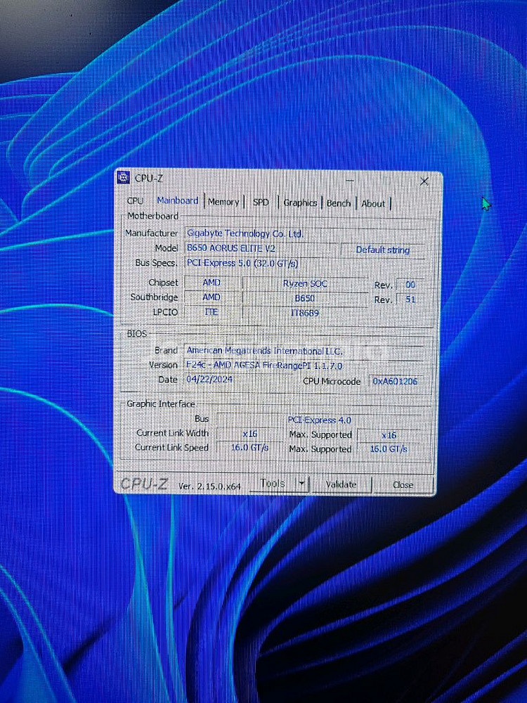The height and width of the screenshot is (703, 527).
Task: Click the Default string field
Action: 382,250
